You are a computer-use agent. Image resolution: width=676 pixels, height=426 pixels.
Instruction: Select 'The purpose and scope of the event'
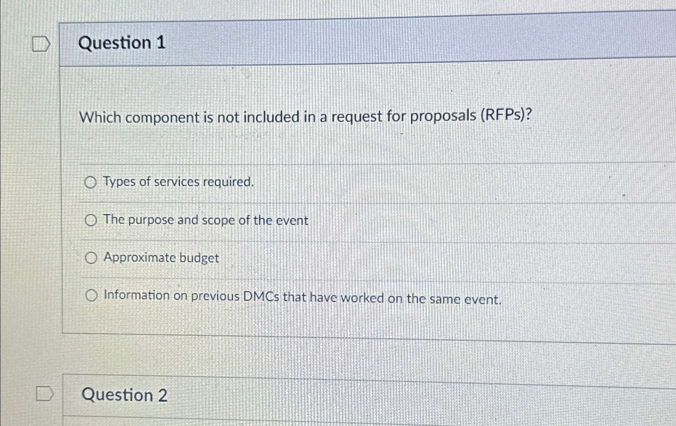pos(91,220)
